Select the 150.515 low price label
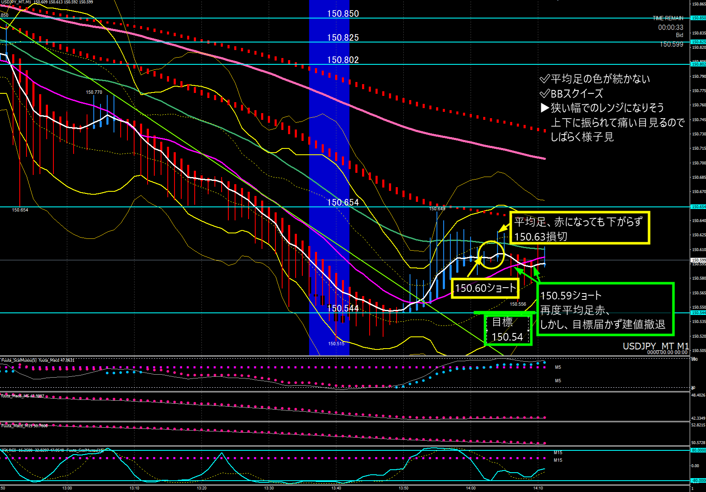The image size is (706, 492). pyautogui.click(x=336, y=344)
